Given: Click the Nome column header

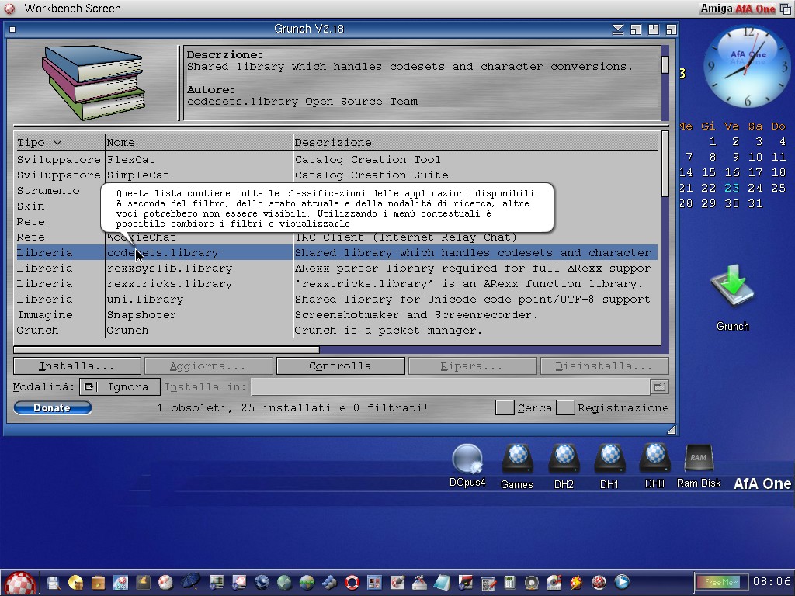Looking at the screenshot, I should (199, 142).
